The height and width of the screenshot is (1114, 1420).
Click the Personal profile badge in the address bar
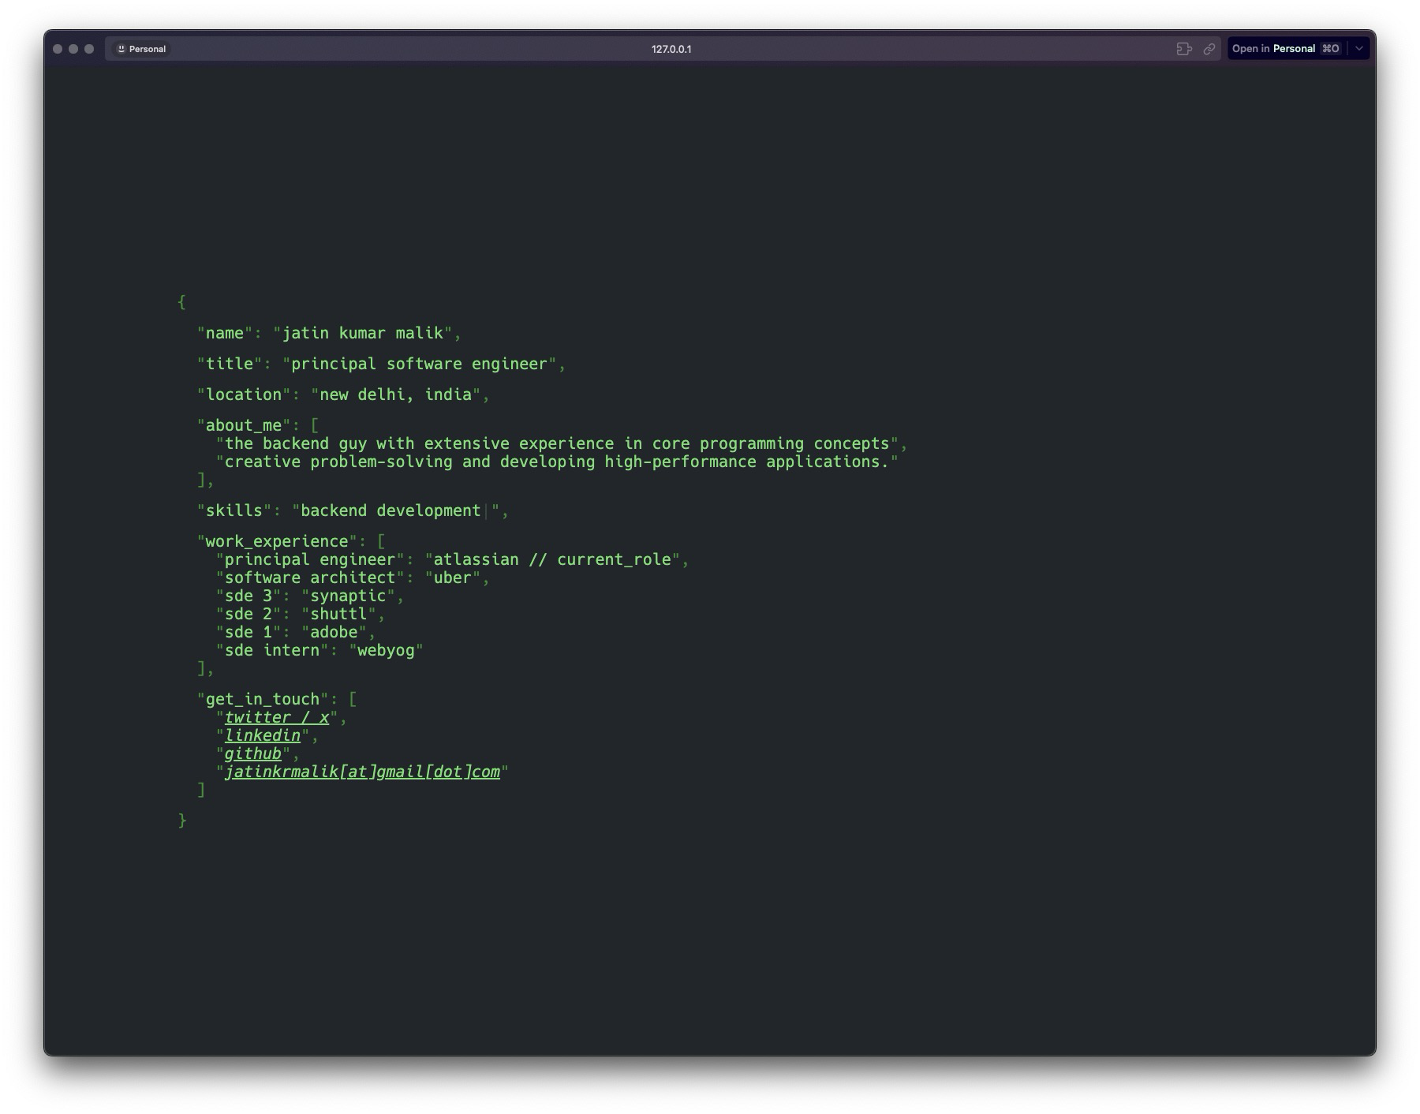(142, 48)
